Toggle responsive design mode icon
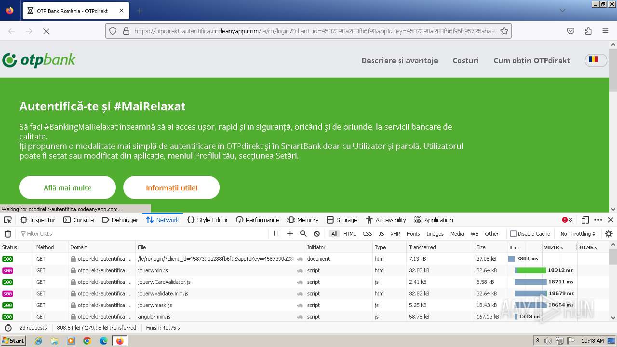This screenshot has height=347, width=617. pyautogui.click(x=585, y=220)
